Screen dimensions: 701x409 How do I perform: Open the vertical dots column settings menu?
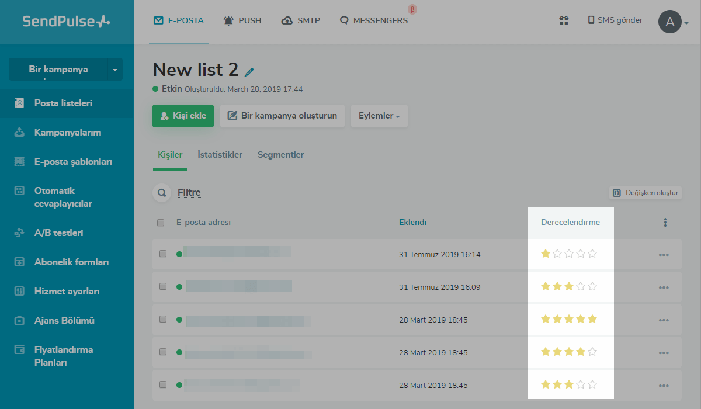coord(665,223)
